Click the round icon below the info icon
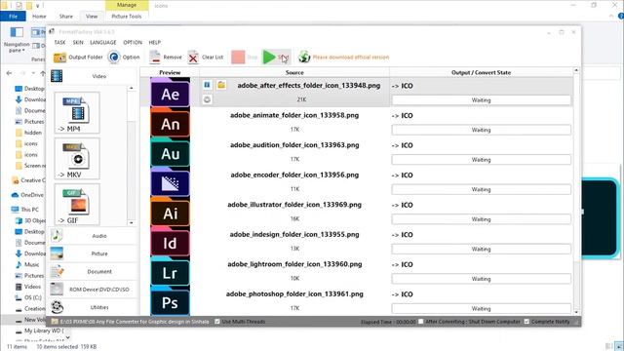The height and width of the screenshot is (351, 624). [x=207, y=99]
